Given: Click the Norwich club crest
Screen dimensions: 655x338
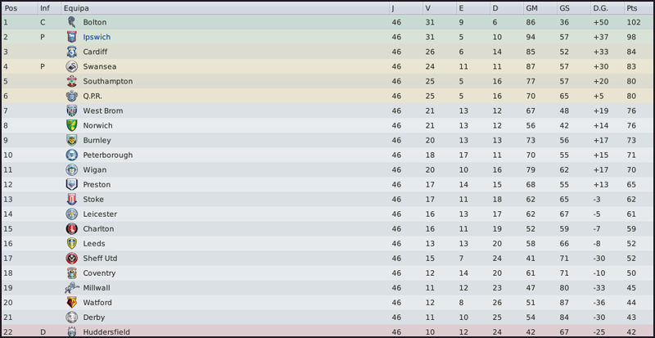Looking at the screenshot, I should click(71, 126).
